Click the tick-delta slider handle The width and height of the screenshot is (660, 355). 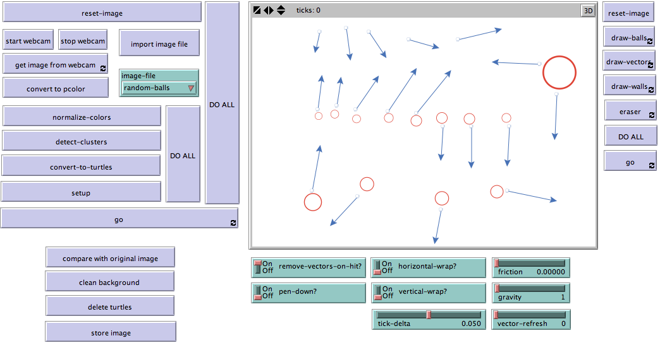pos(429,314)
